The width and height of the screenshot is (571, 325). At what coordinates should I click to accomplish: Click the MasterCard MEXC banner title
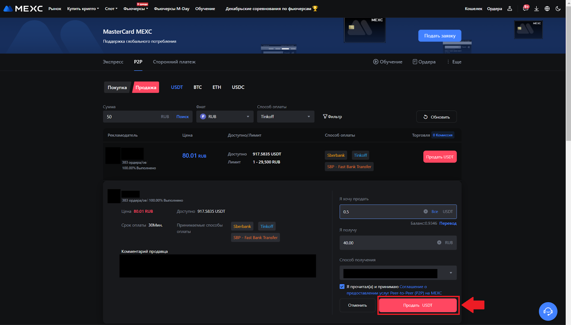tap(127, 32)
